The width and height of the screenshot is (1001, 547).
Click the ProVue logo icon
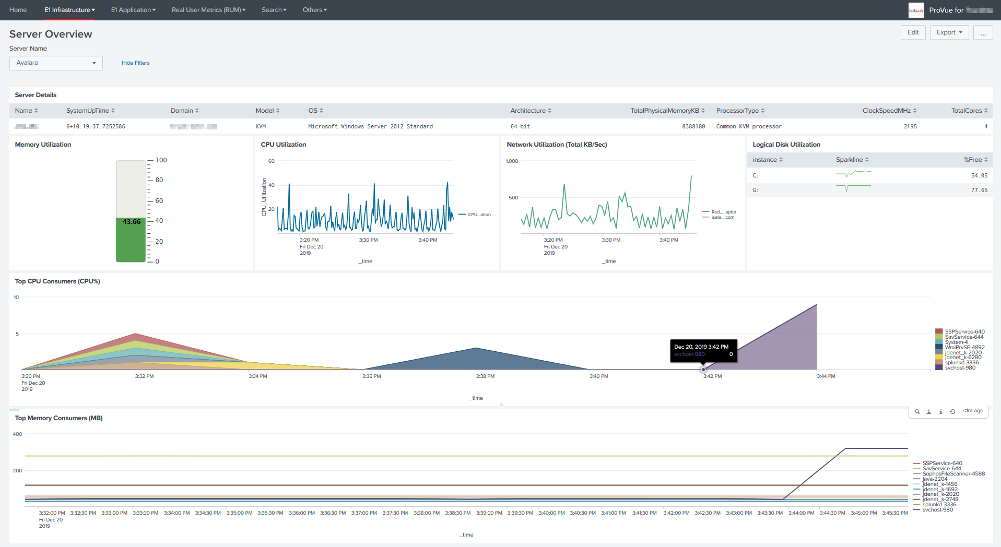pos(916,10)
